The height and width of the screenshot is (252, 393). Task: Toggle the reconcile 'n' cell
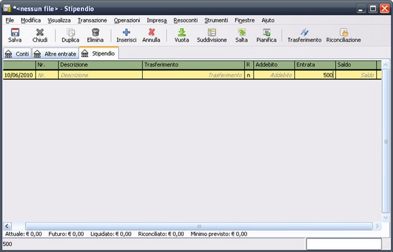point(249,75)
